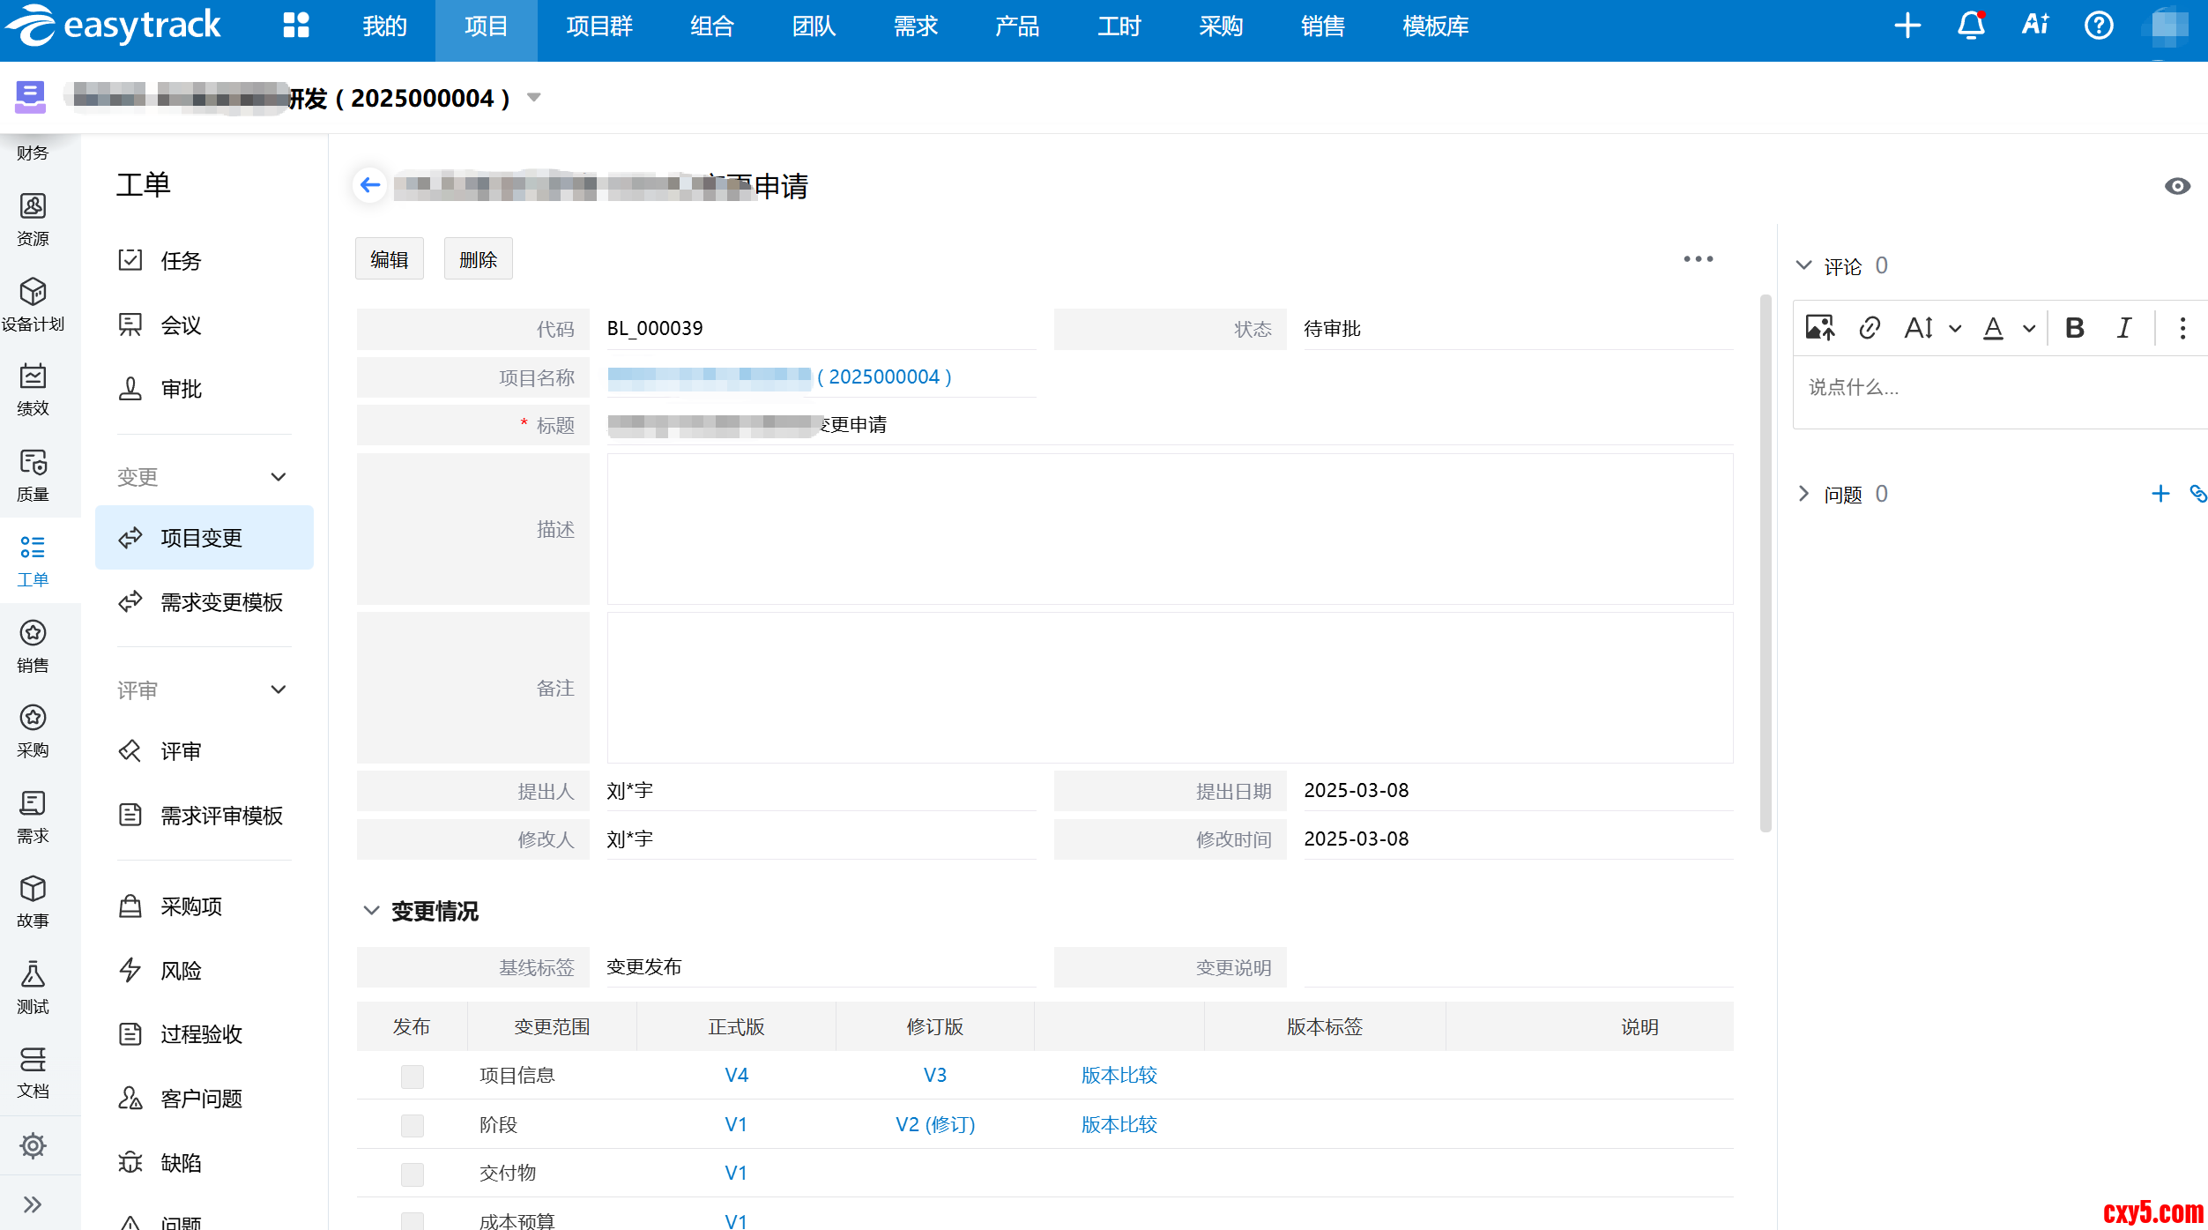
Task: Click the back arrow beside the title
Action: 370,185
